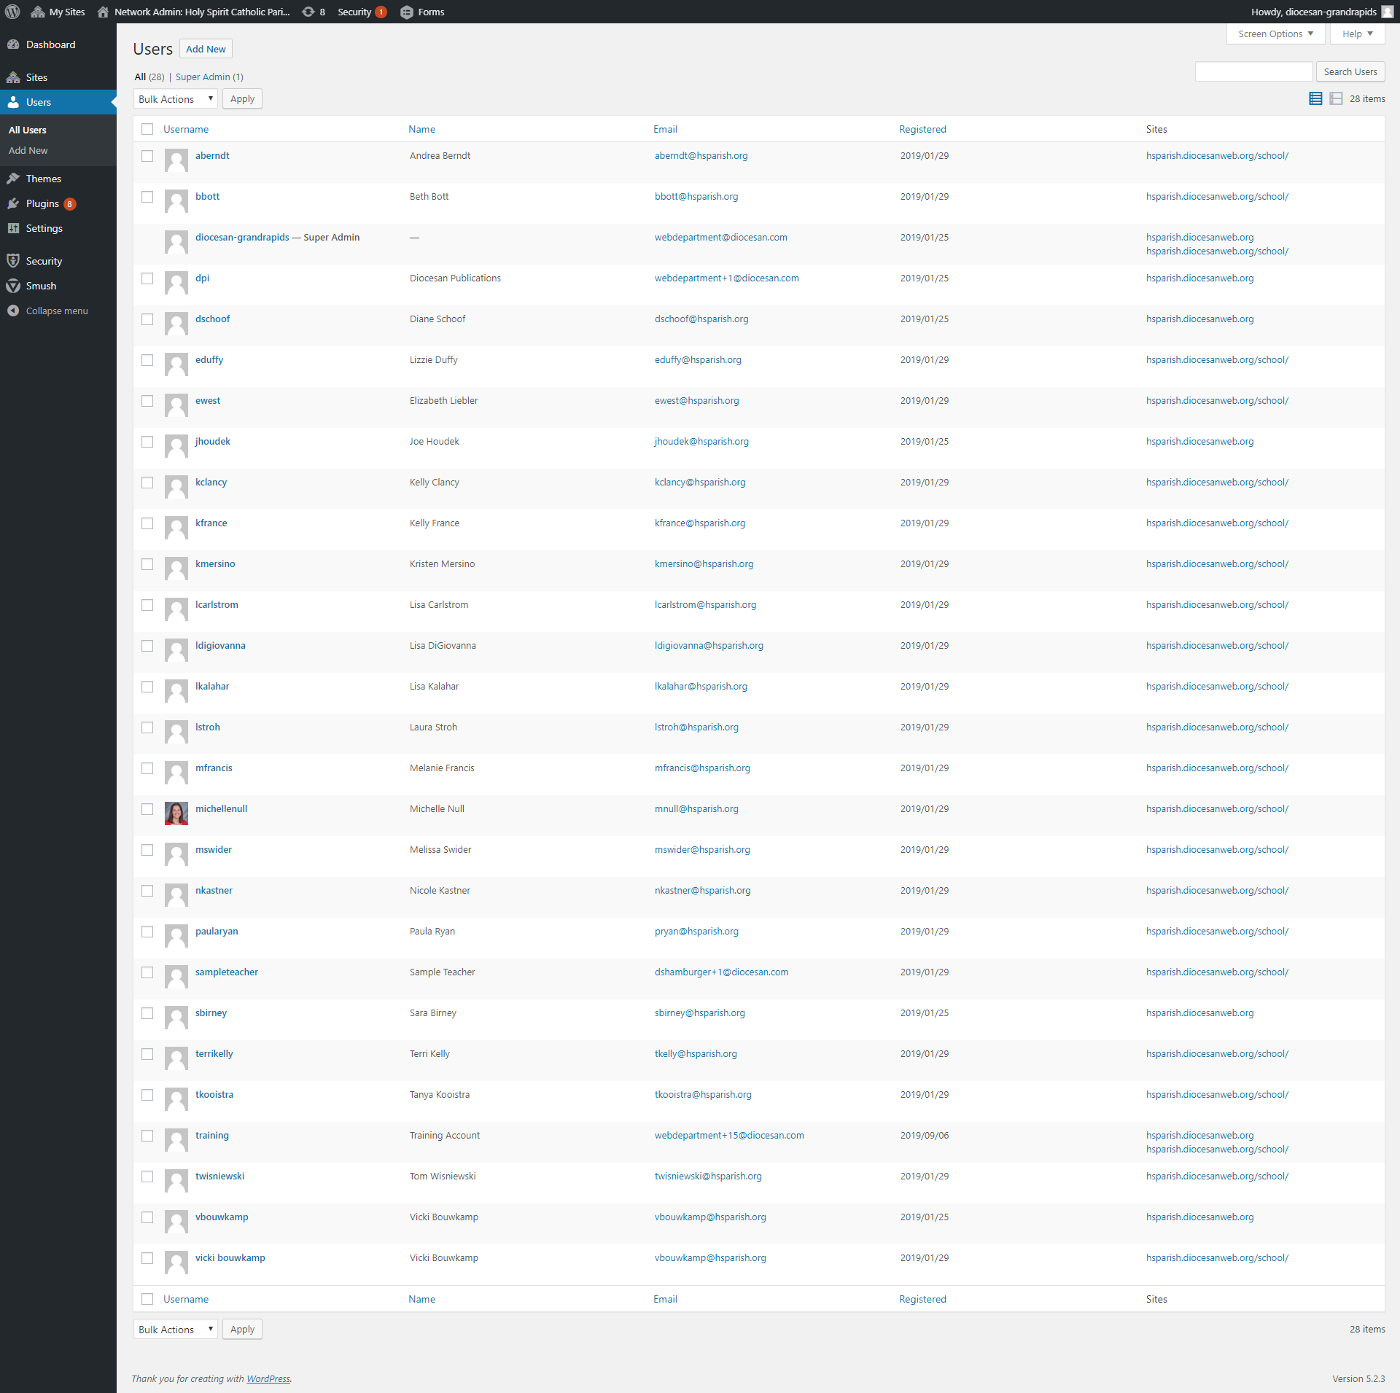Click the Plugins plug icon

pos(13,203)
